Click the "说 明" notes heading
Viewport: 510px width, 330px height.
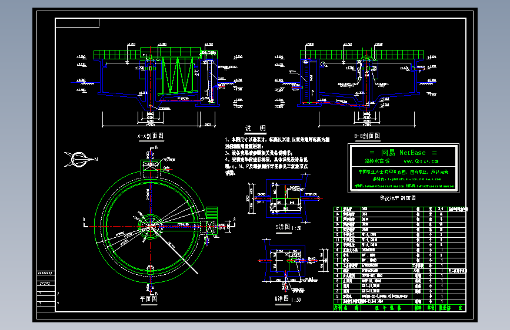pos(255,128)
